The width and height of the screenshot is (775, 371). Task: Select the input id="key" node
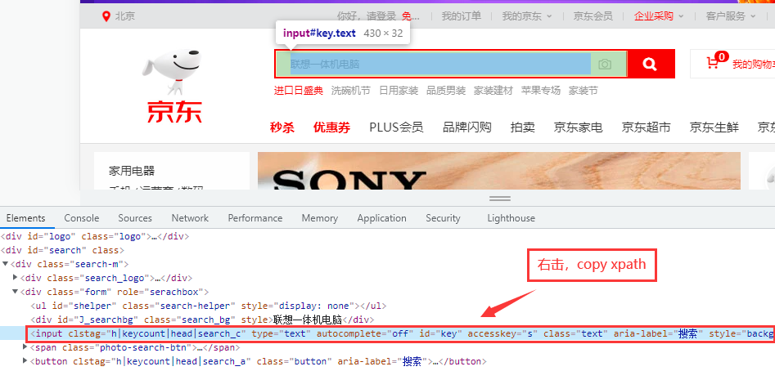pos(400,334)
